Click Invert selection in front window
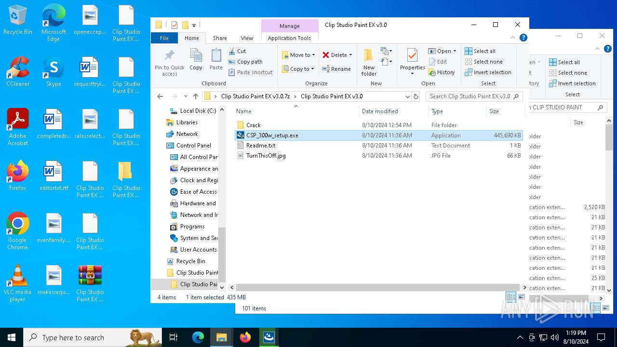 (488, 72)
